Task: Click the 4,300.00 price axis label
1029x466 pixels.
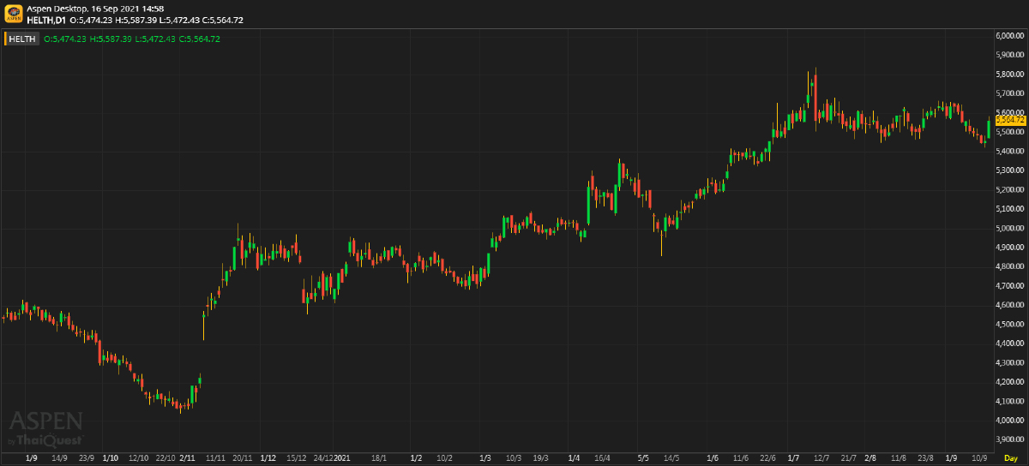Action: (1011, 363)
